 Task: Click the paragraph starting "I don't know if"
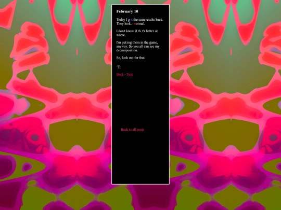tap(137, 33)
